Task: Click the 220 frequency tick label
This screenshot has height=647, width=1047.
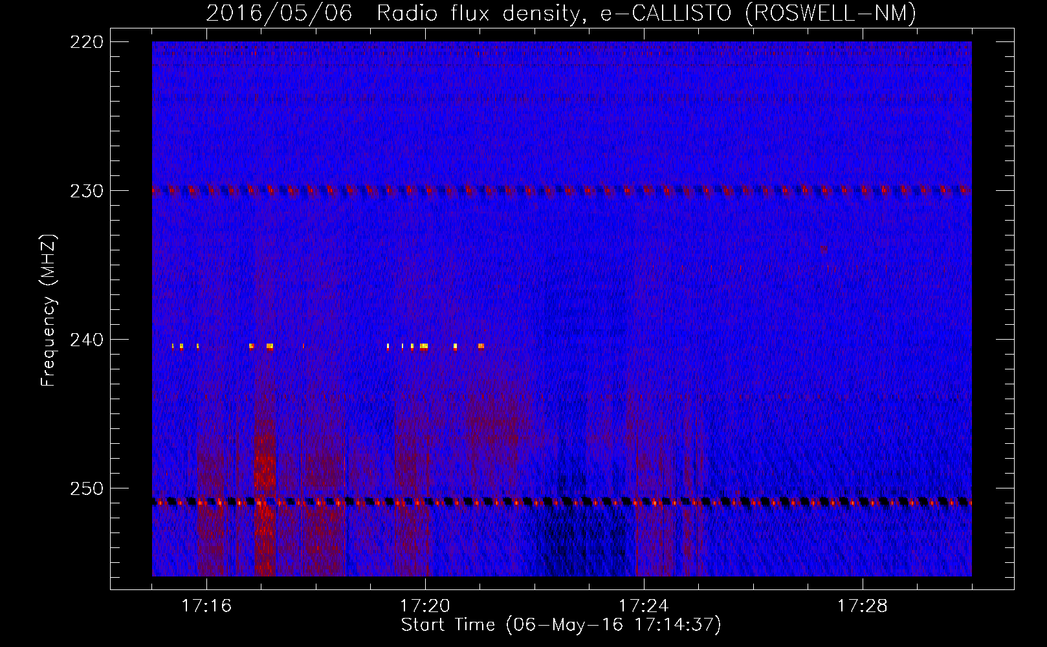Action: pyautogui.click(x=87, y=42)
